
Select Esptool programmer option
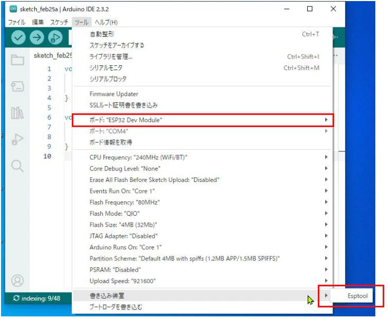[352, 296]
